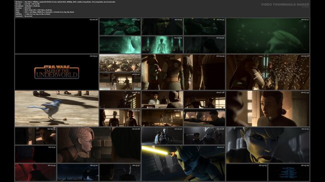Viewport: 325px width, 182px height.
Task: Select the window fight thumbnail at 00:07:28
Action: [205, 99]
